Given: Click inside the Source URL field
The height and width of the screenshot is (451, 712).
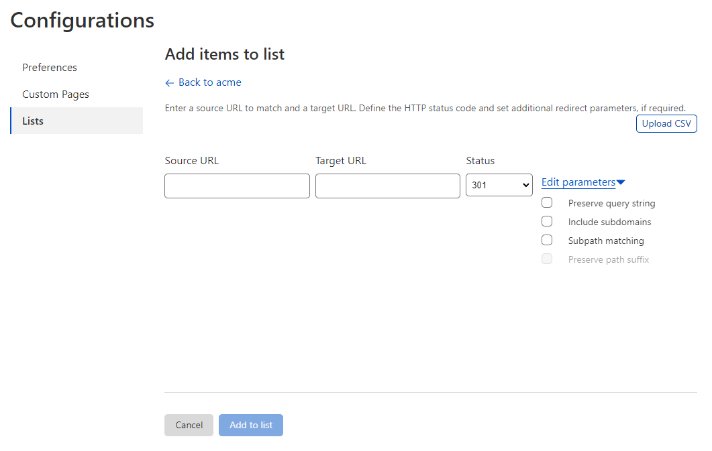Looking at the screenshot, I should click(237, 186).
